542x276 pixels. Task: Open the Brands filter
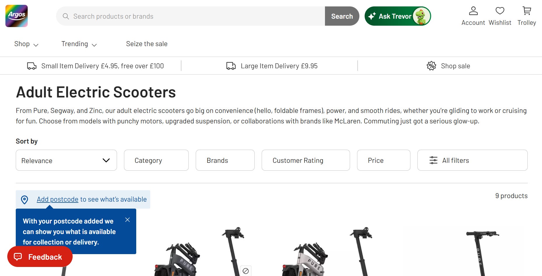[x=225, y=160]
